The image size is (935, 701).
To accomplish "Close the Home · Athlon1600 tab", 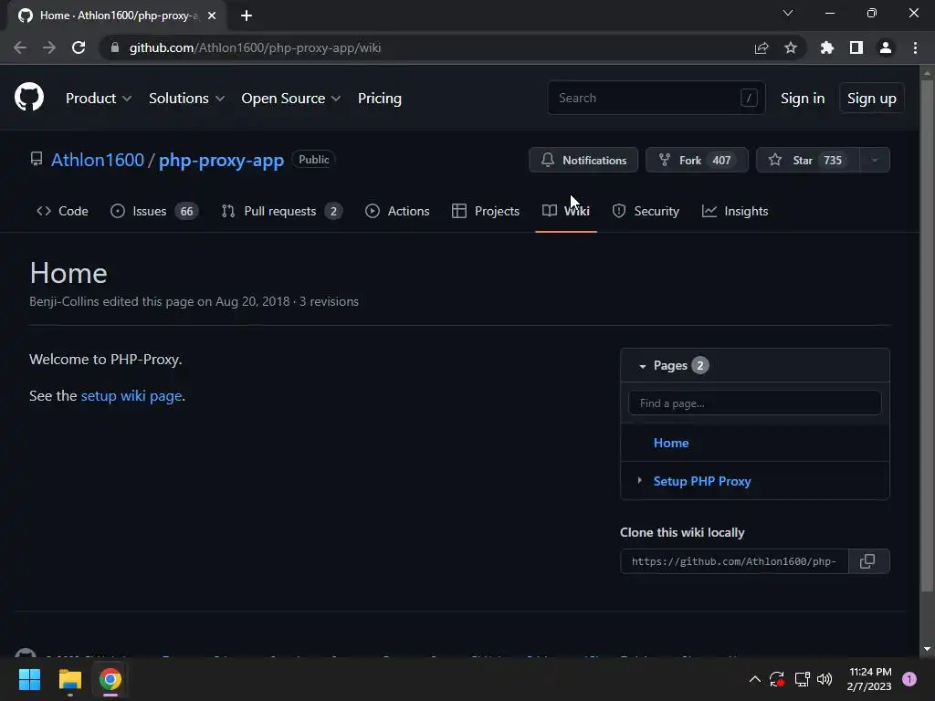I will click(x=212, y=16).
